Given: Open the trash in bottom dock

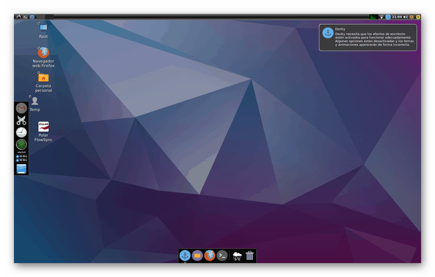Looking at the screenshot, I should click(x=249, y=255).
